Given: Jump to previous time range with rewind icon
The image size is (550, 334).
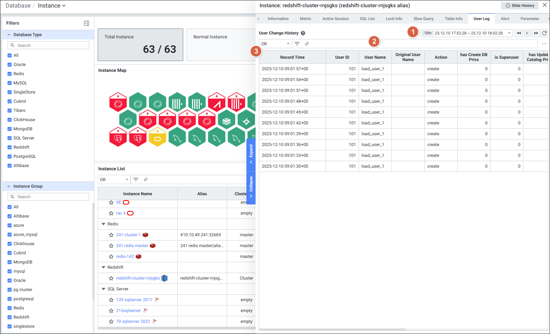Looking at the screenshot, I should [519, 33].
